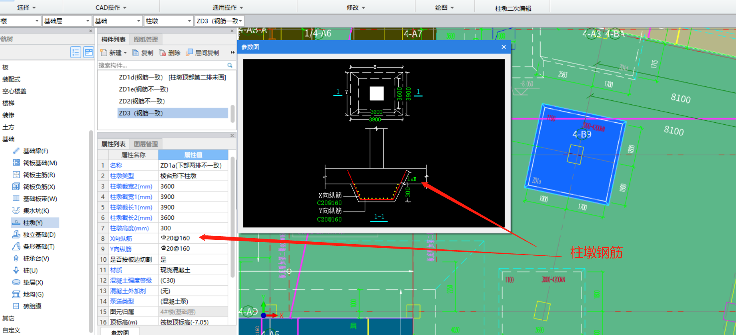Switch navigation tree to panel view icon
The height and width of the screenshot is (335, 736).
[89, 52]
